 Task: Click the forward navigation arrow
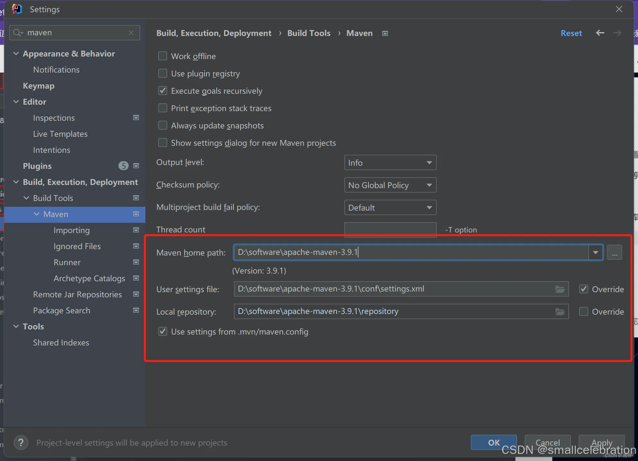[x=617, y=33]
